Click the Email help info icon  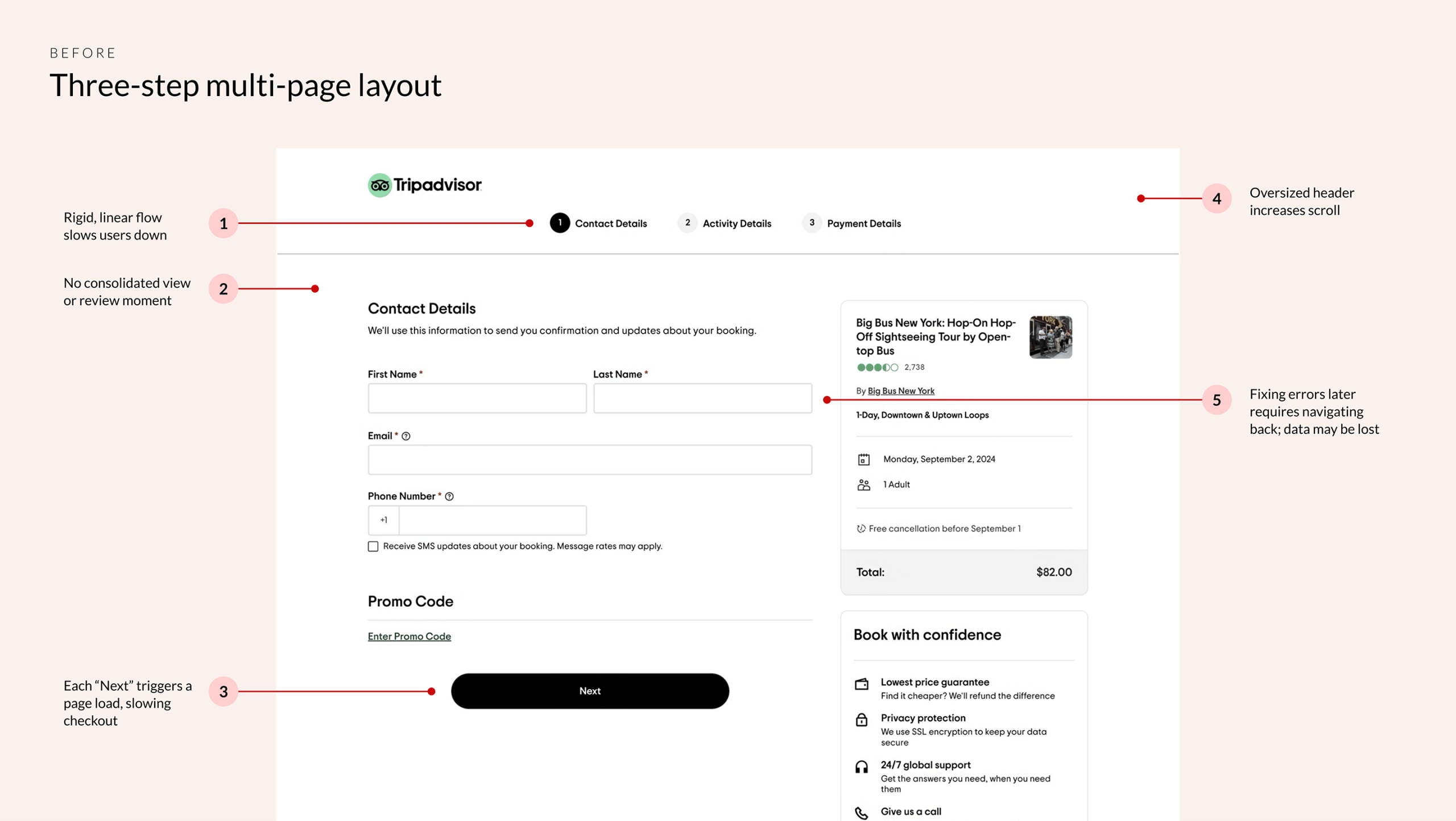click(x=406, y=436)
